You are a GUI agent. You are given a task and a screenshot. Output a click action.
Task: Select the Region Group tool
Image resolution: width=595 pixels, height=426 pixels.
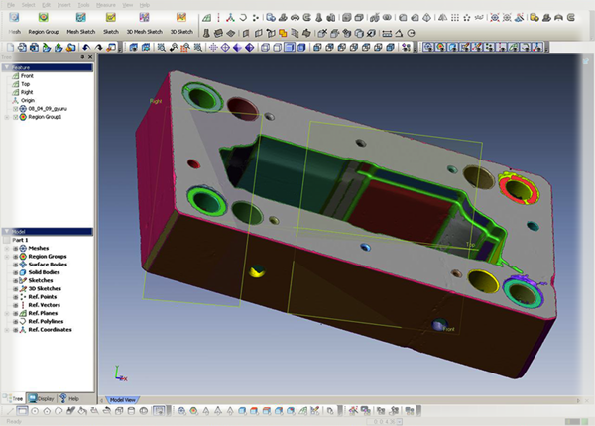tap(45, 18)
